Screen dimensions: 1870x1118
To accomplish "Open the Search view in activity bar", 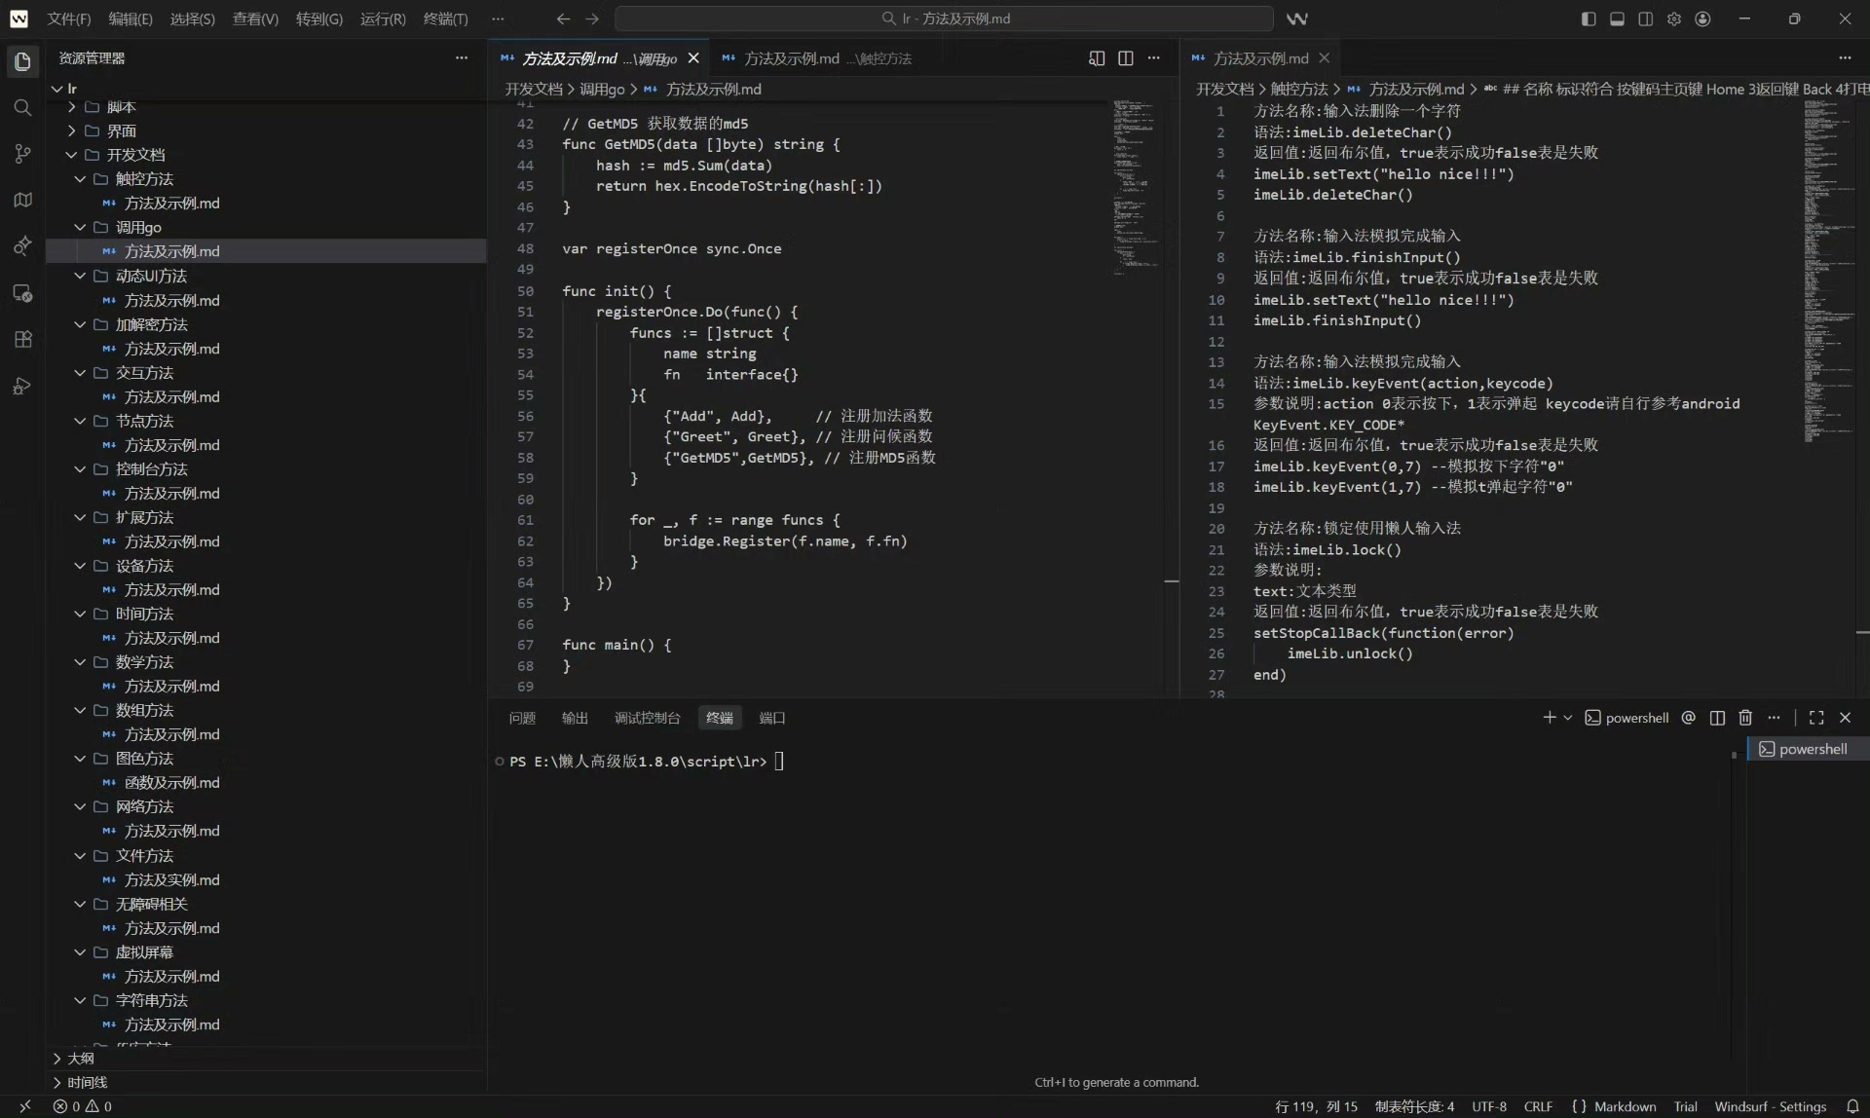I will (22, 107).
